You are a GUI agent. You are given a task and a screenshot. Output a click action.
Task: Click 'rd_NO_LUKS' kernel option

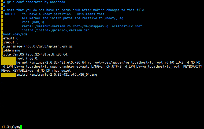tap(174, 62)
